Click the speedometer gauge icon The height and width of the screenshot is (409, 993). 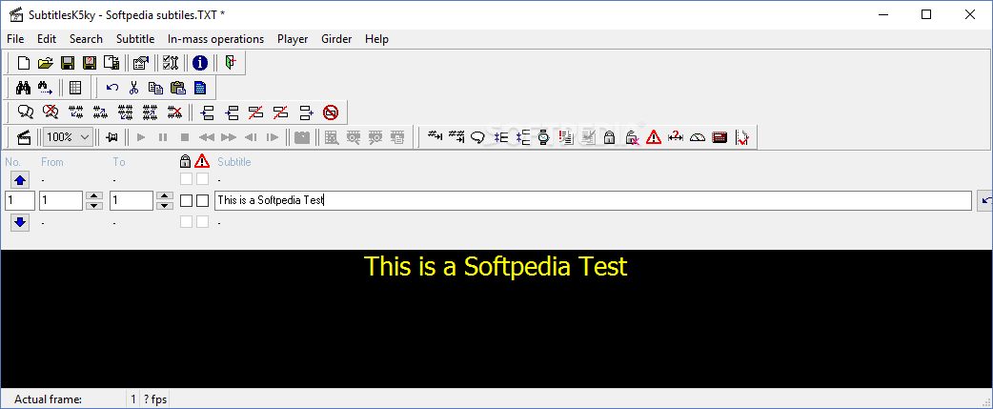(698, 136)
